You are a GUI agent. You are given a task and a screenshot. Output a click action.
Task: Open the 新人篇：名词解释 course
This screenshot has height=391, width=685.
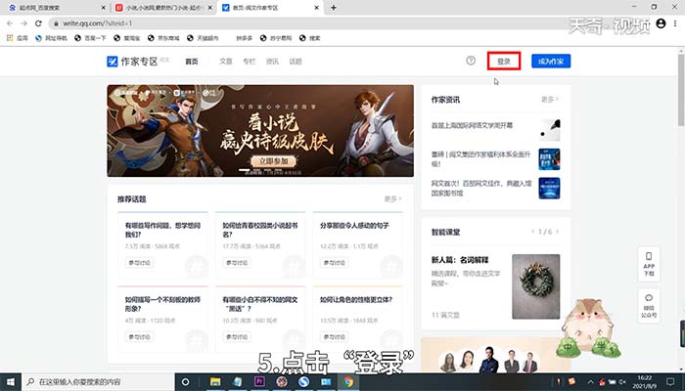pyautogui.click(x=460, y=260)
